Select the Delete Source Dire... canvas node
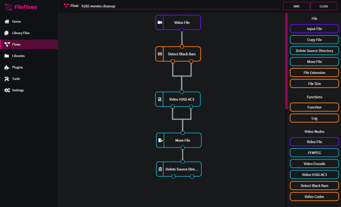Screen dimensions: 341x207 179,169
